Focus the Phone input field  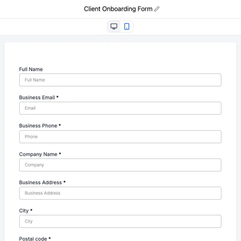(120, 137)
